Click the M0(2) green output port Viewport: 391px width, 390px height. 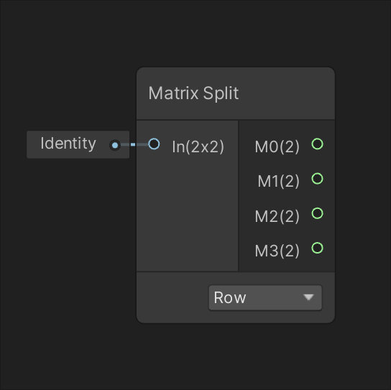[317, 144]
